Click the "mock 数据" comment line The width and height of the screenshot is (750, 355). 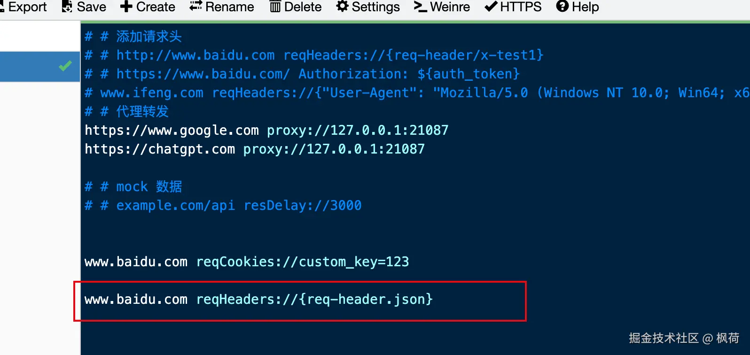[133, 186]
